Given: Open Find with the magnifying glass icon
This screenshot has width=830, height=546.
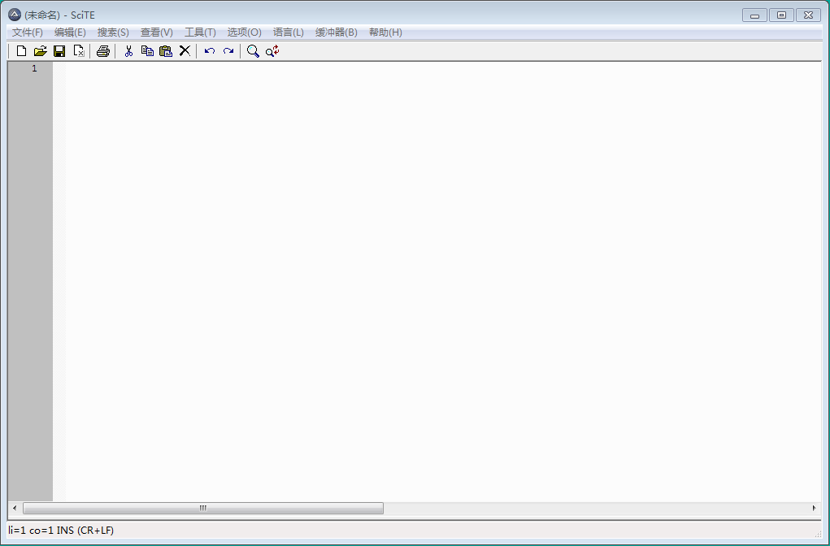Looking at the screenshot, I should coord(253,51).
